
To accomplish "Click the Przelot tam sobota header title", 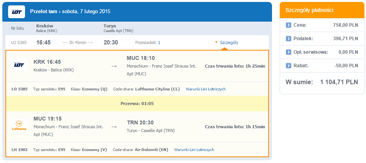I will pos(70,12).
